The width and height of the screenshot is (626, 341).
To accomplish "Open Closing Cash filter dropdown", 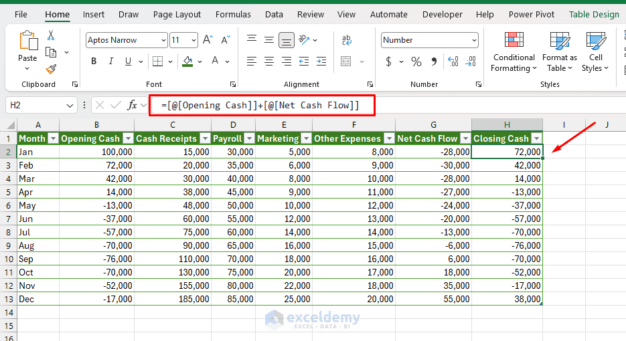I will coord(537,138).
